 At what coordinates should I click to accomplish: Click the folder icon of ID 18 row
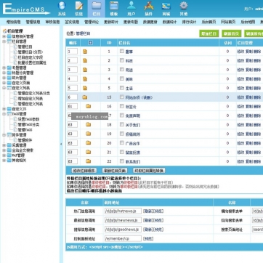(x=89, y=124)
